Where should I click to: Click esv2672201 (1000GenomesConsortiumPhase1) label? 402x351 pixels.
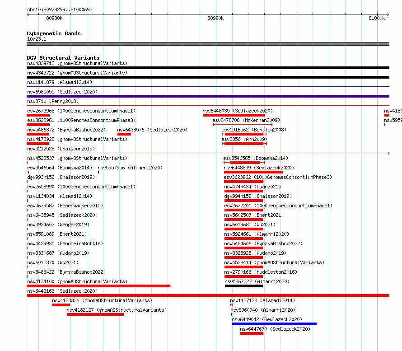click(x=278, y=206)
